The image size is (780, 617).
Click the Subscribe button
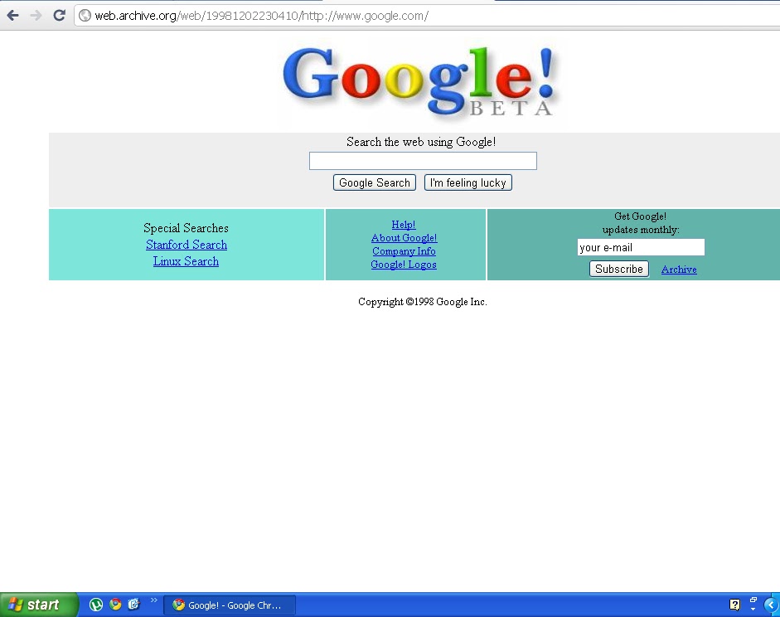click(619, 269)
